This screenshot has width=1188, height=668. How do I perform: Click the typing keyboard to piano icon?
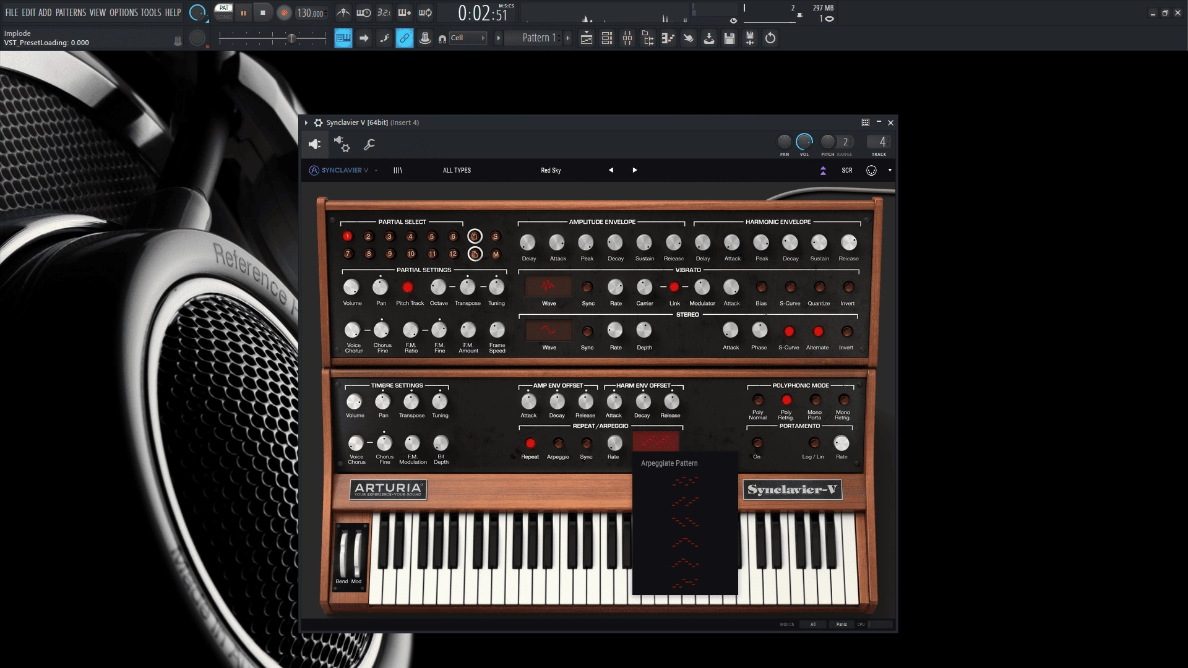pyautogui.click(x=343, y=38)
